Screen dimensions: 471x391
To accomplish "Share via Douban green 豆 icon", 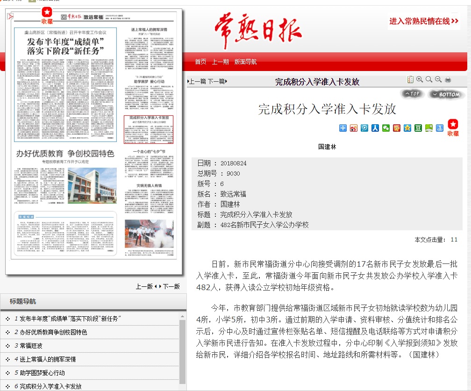I will coord(418,128).
